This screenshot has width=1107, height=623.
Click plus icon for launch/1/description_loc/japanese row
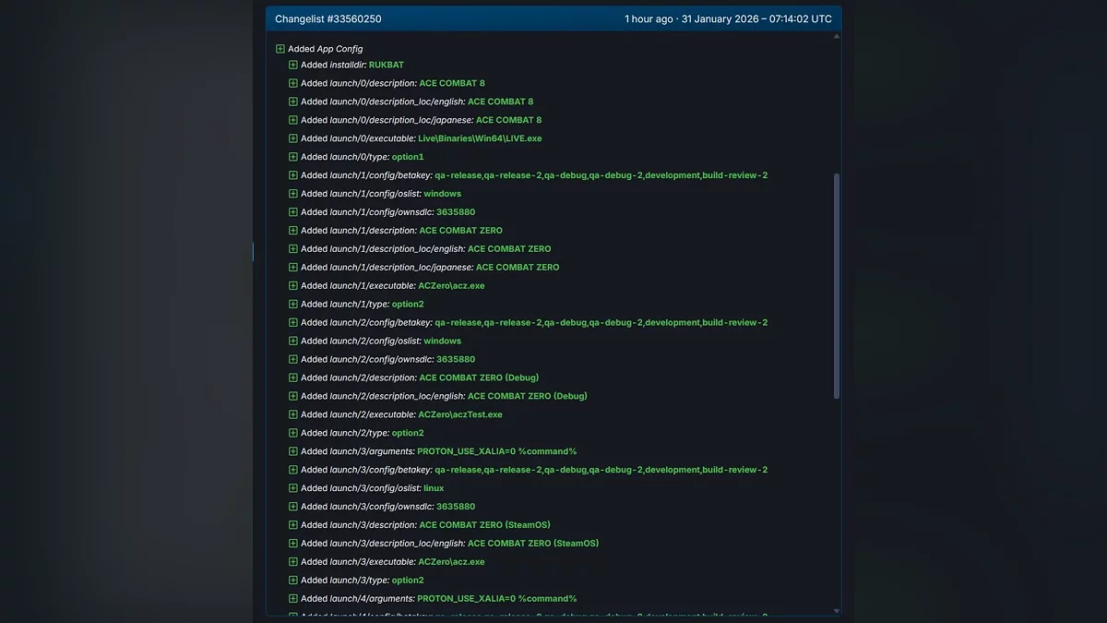pyautogui.click(x=293, y=268)
